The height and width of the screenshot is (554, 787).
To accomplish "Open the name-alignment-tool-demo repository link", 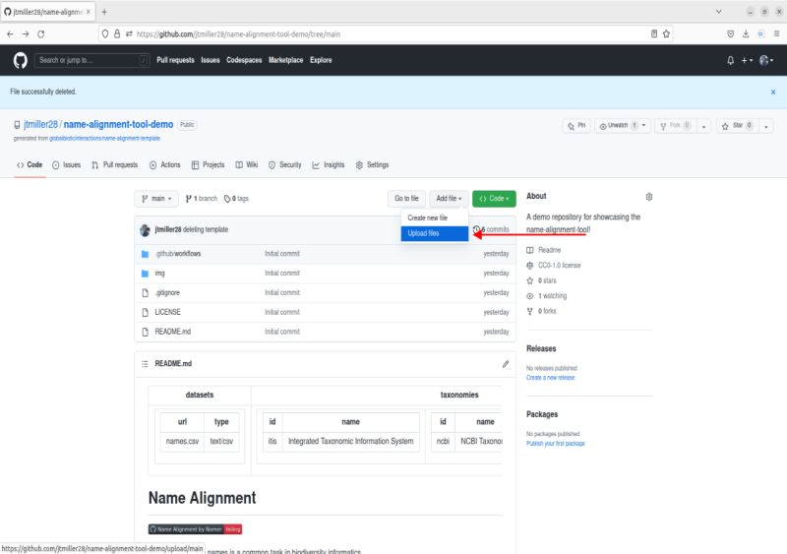I will click(x=118, y=125).
